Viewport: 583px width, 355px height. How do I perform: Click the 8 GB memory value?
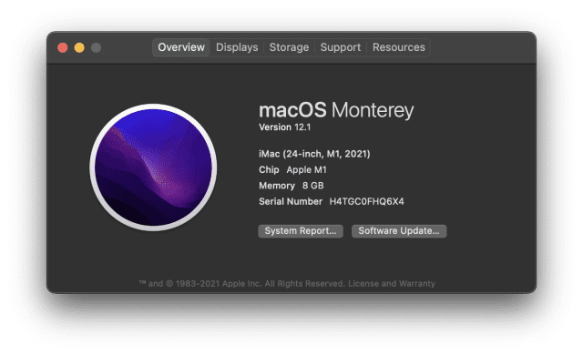[313, 186]
